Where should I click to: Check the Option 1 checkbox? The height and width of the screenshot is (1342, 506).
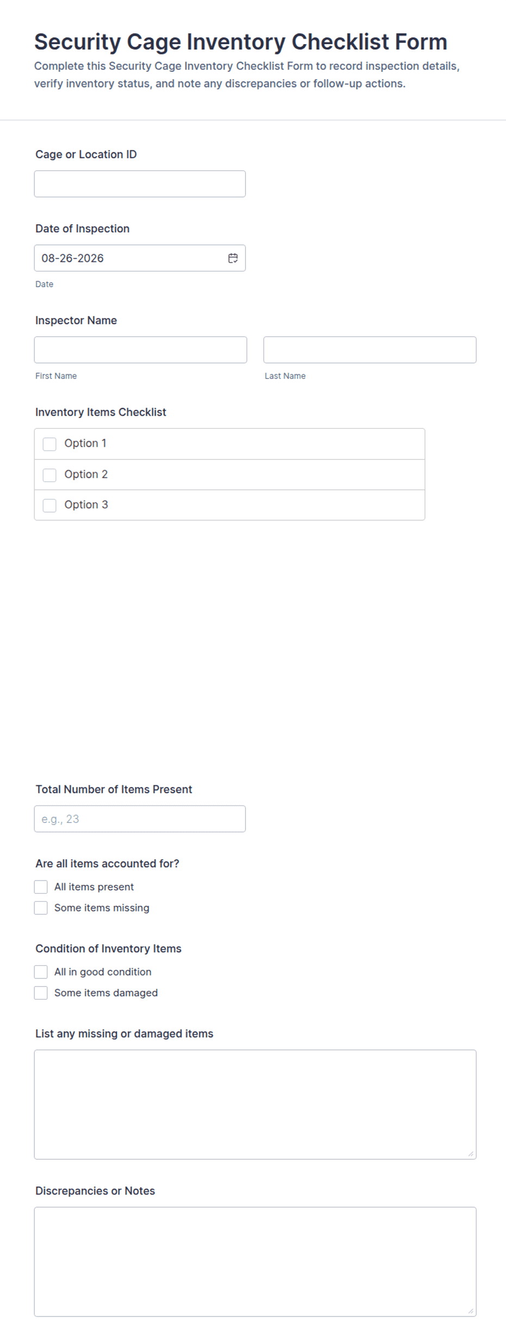(x=50, y=444)
